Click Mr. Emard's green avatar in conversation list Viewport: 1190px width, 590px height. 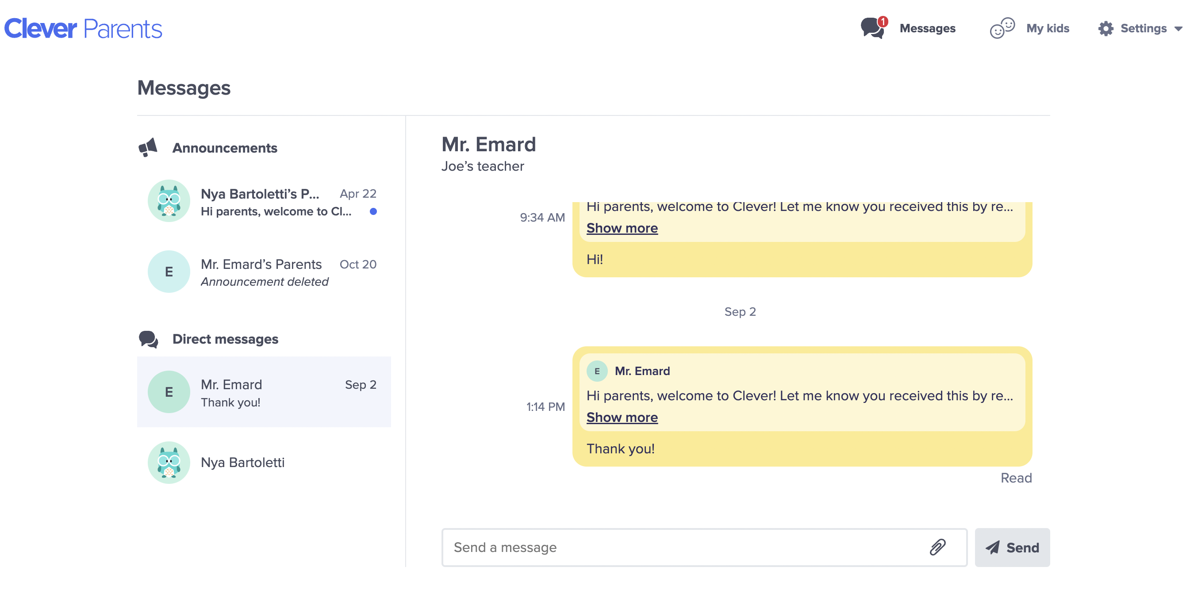169,391
